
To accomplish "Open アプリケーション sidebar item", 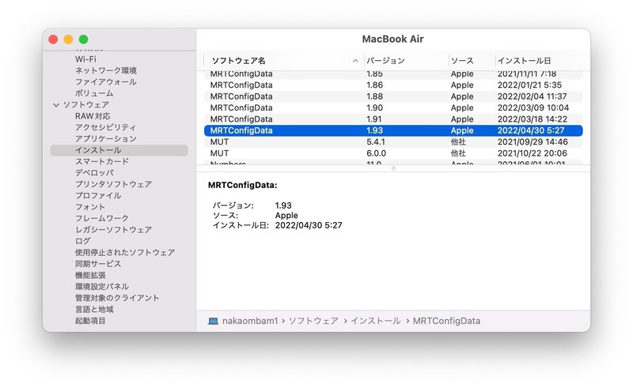I will 106,139.
